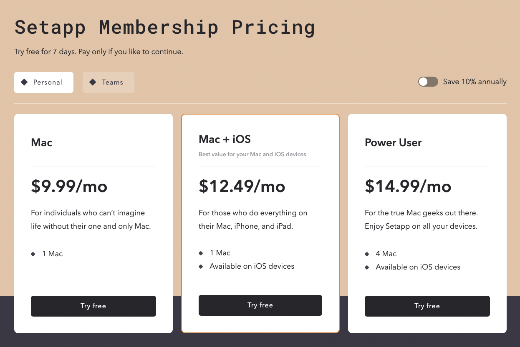Click the diamond icon on the Personal tab

tap(24, 82)
